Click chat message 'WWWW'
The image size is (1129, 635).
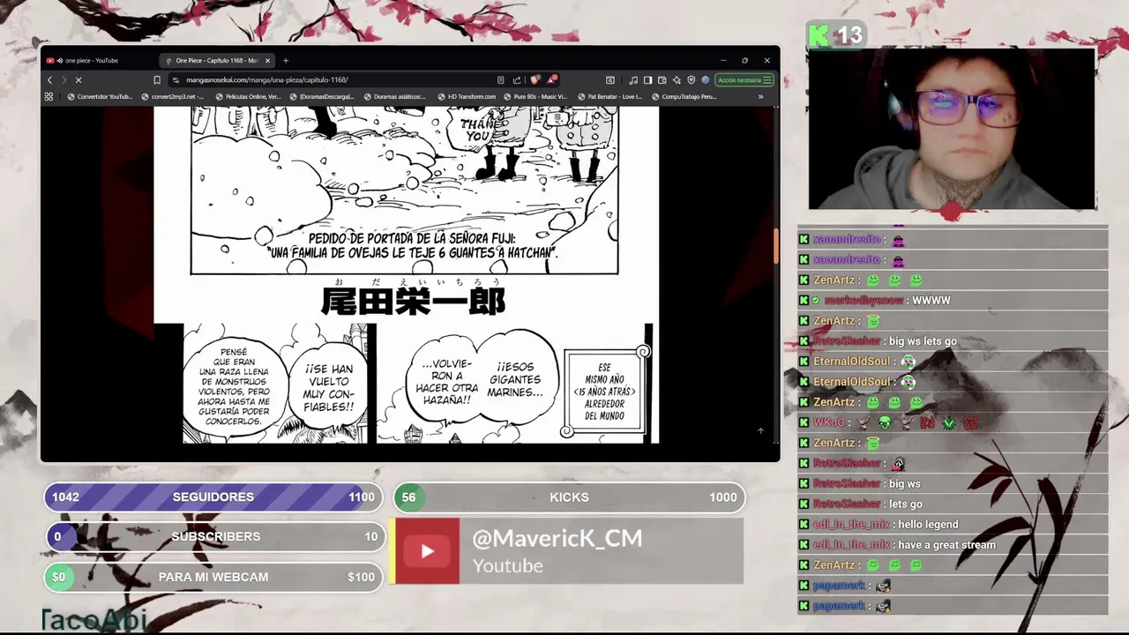[x=931, y=301]
